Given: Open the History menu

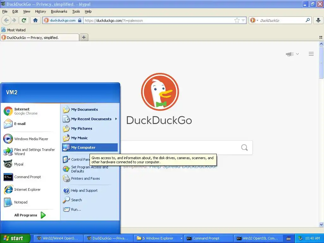Looking at the screenshot, I should (40, 11).
